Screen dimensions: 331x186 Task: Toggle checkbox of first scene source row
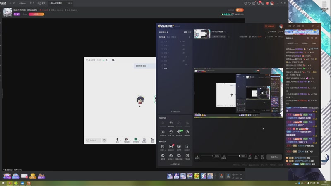[162, 42]
